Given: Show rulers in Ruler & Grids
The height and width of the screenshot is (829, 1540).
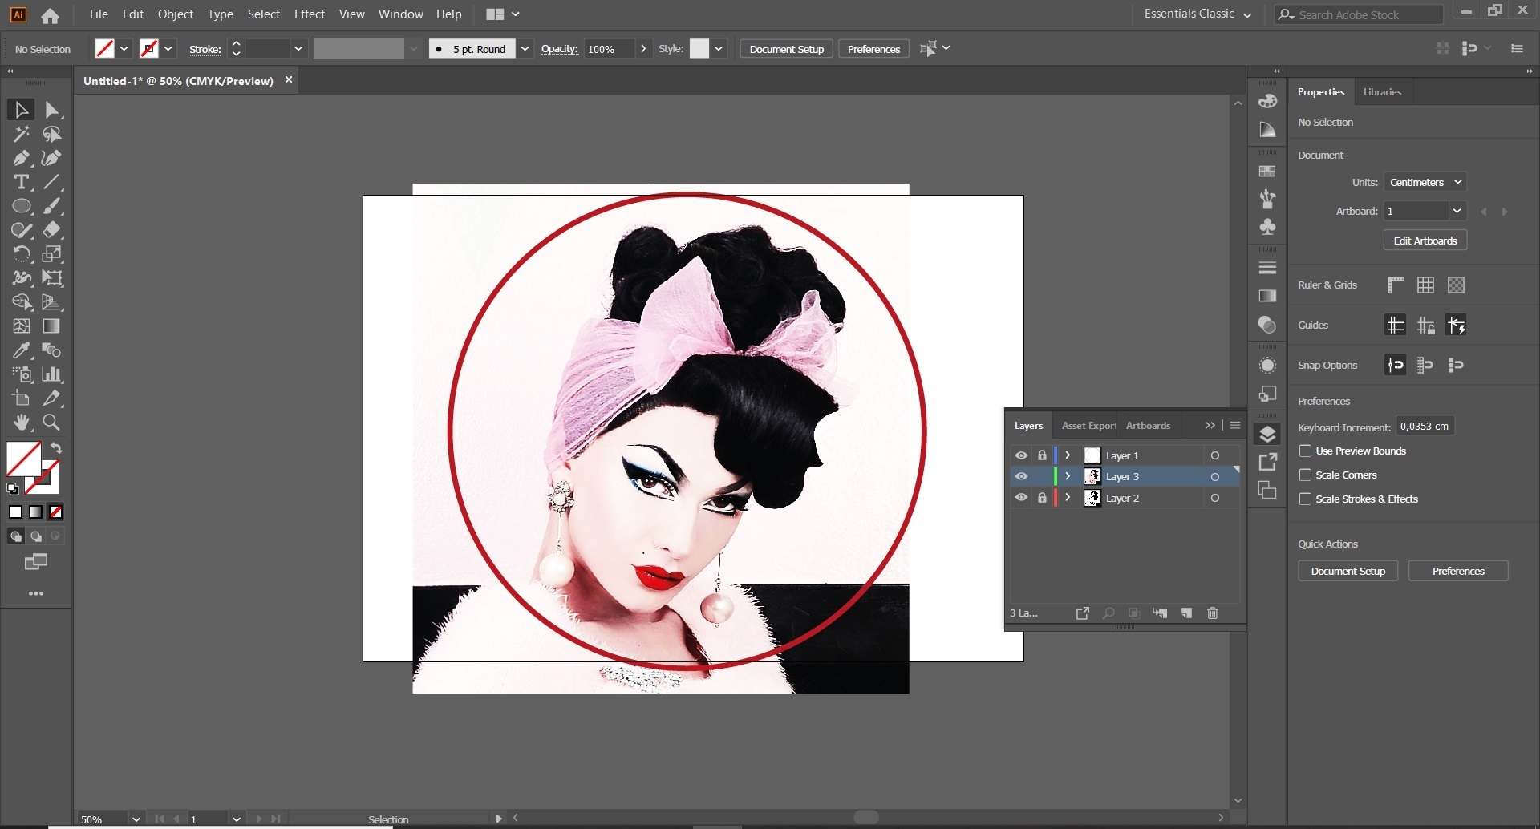Looking at the screenshot, I should 1396,285.
